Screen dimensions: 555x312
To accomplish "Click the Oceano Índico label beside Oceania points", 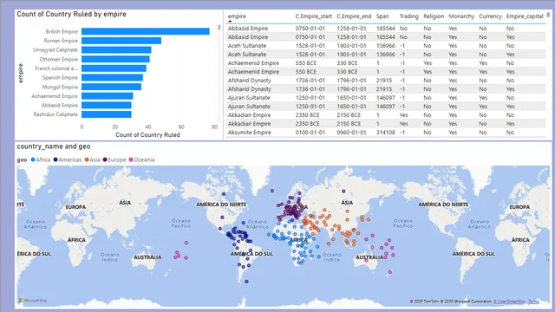I will point(331,257).
